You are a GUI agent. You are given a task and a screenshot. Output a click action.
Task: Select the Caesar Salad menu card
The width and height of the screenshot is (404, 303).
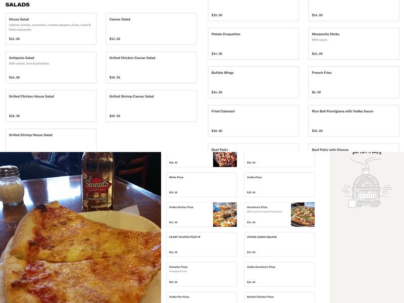[150, 29]
